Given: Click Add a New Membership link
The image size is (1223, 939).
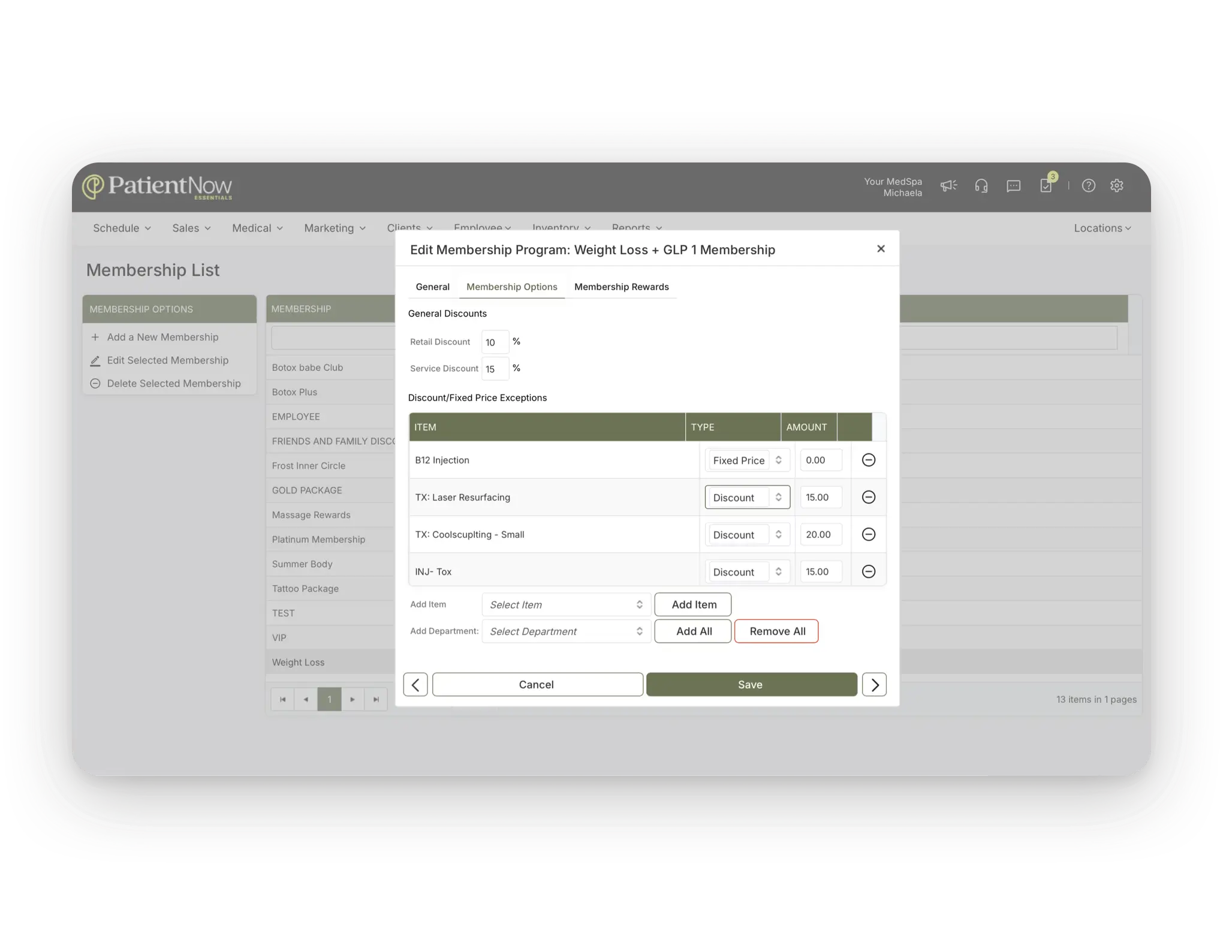Looking at the screenshot, I should (162, 337).
